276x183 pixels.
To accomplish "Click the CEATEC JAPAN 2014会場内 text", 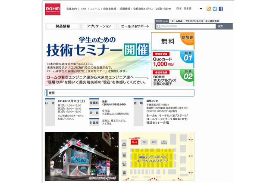I will pyautogui.click(x=162, y=111).
